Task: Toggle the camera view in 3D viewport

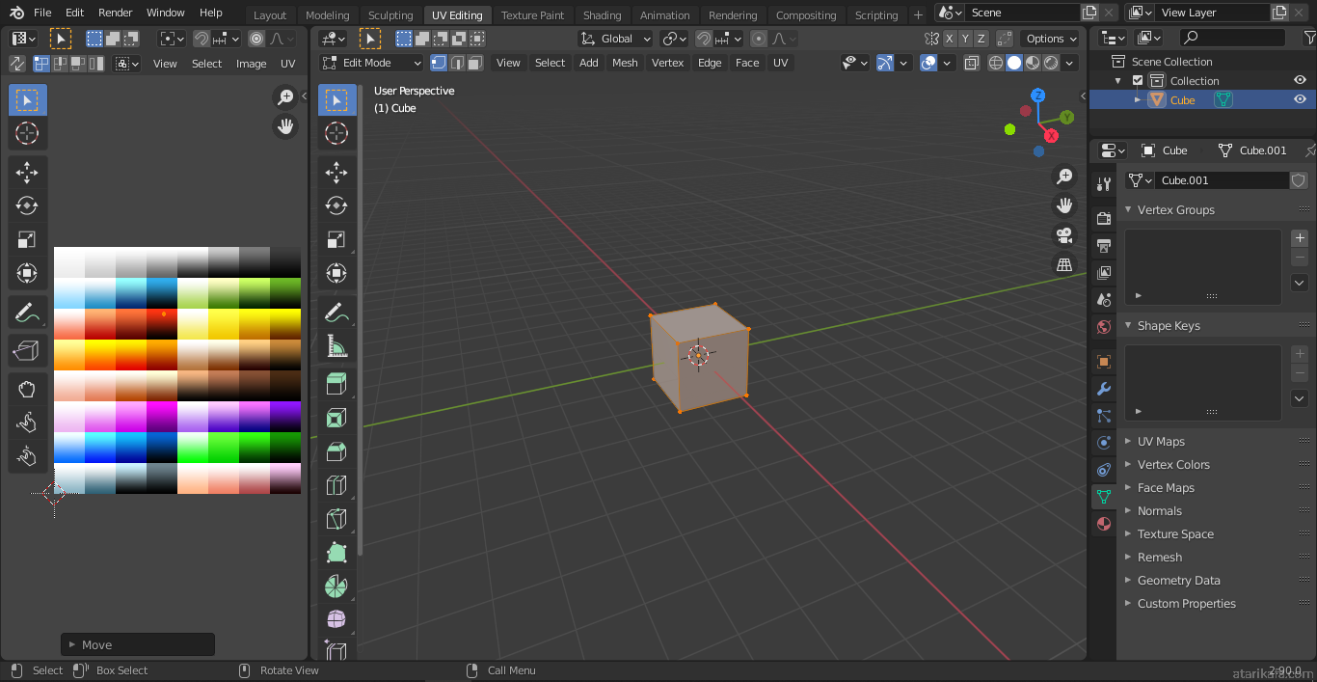Action: point(1064,235)
